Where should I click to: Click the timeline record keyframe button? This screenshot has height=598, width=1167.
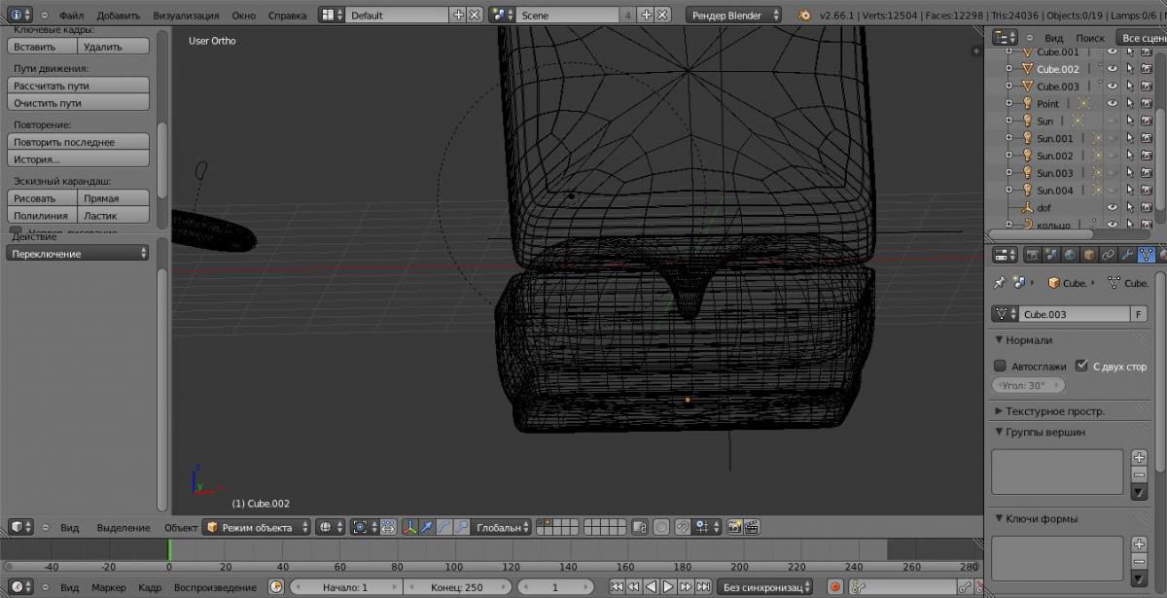point(834,587)
